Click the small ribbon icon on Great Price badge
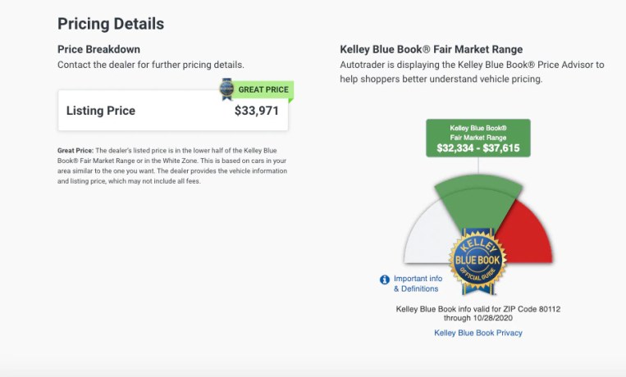 pyautogui.click(x=226, y=89)
